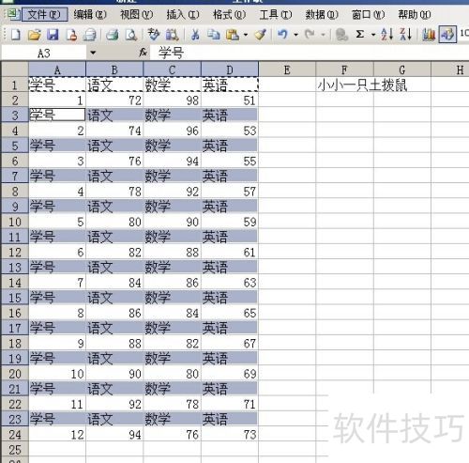
Task: Click the Name Box showing A3
Action: pos(44,53)
